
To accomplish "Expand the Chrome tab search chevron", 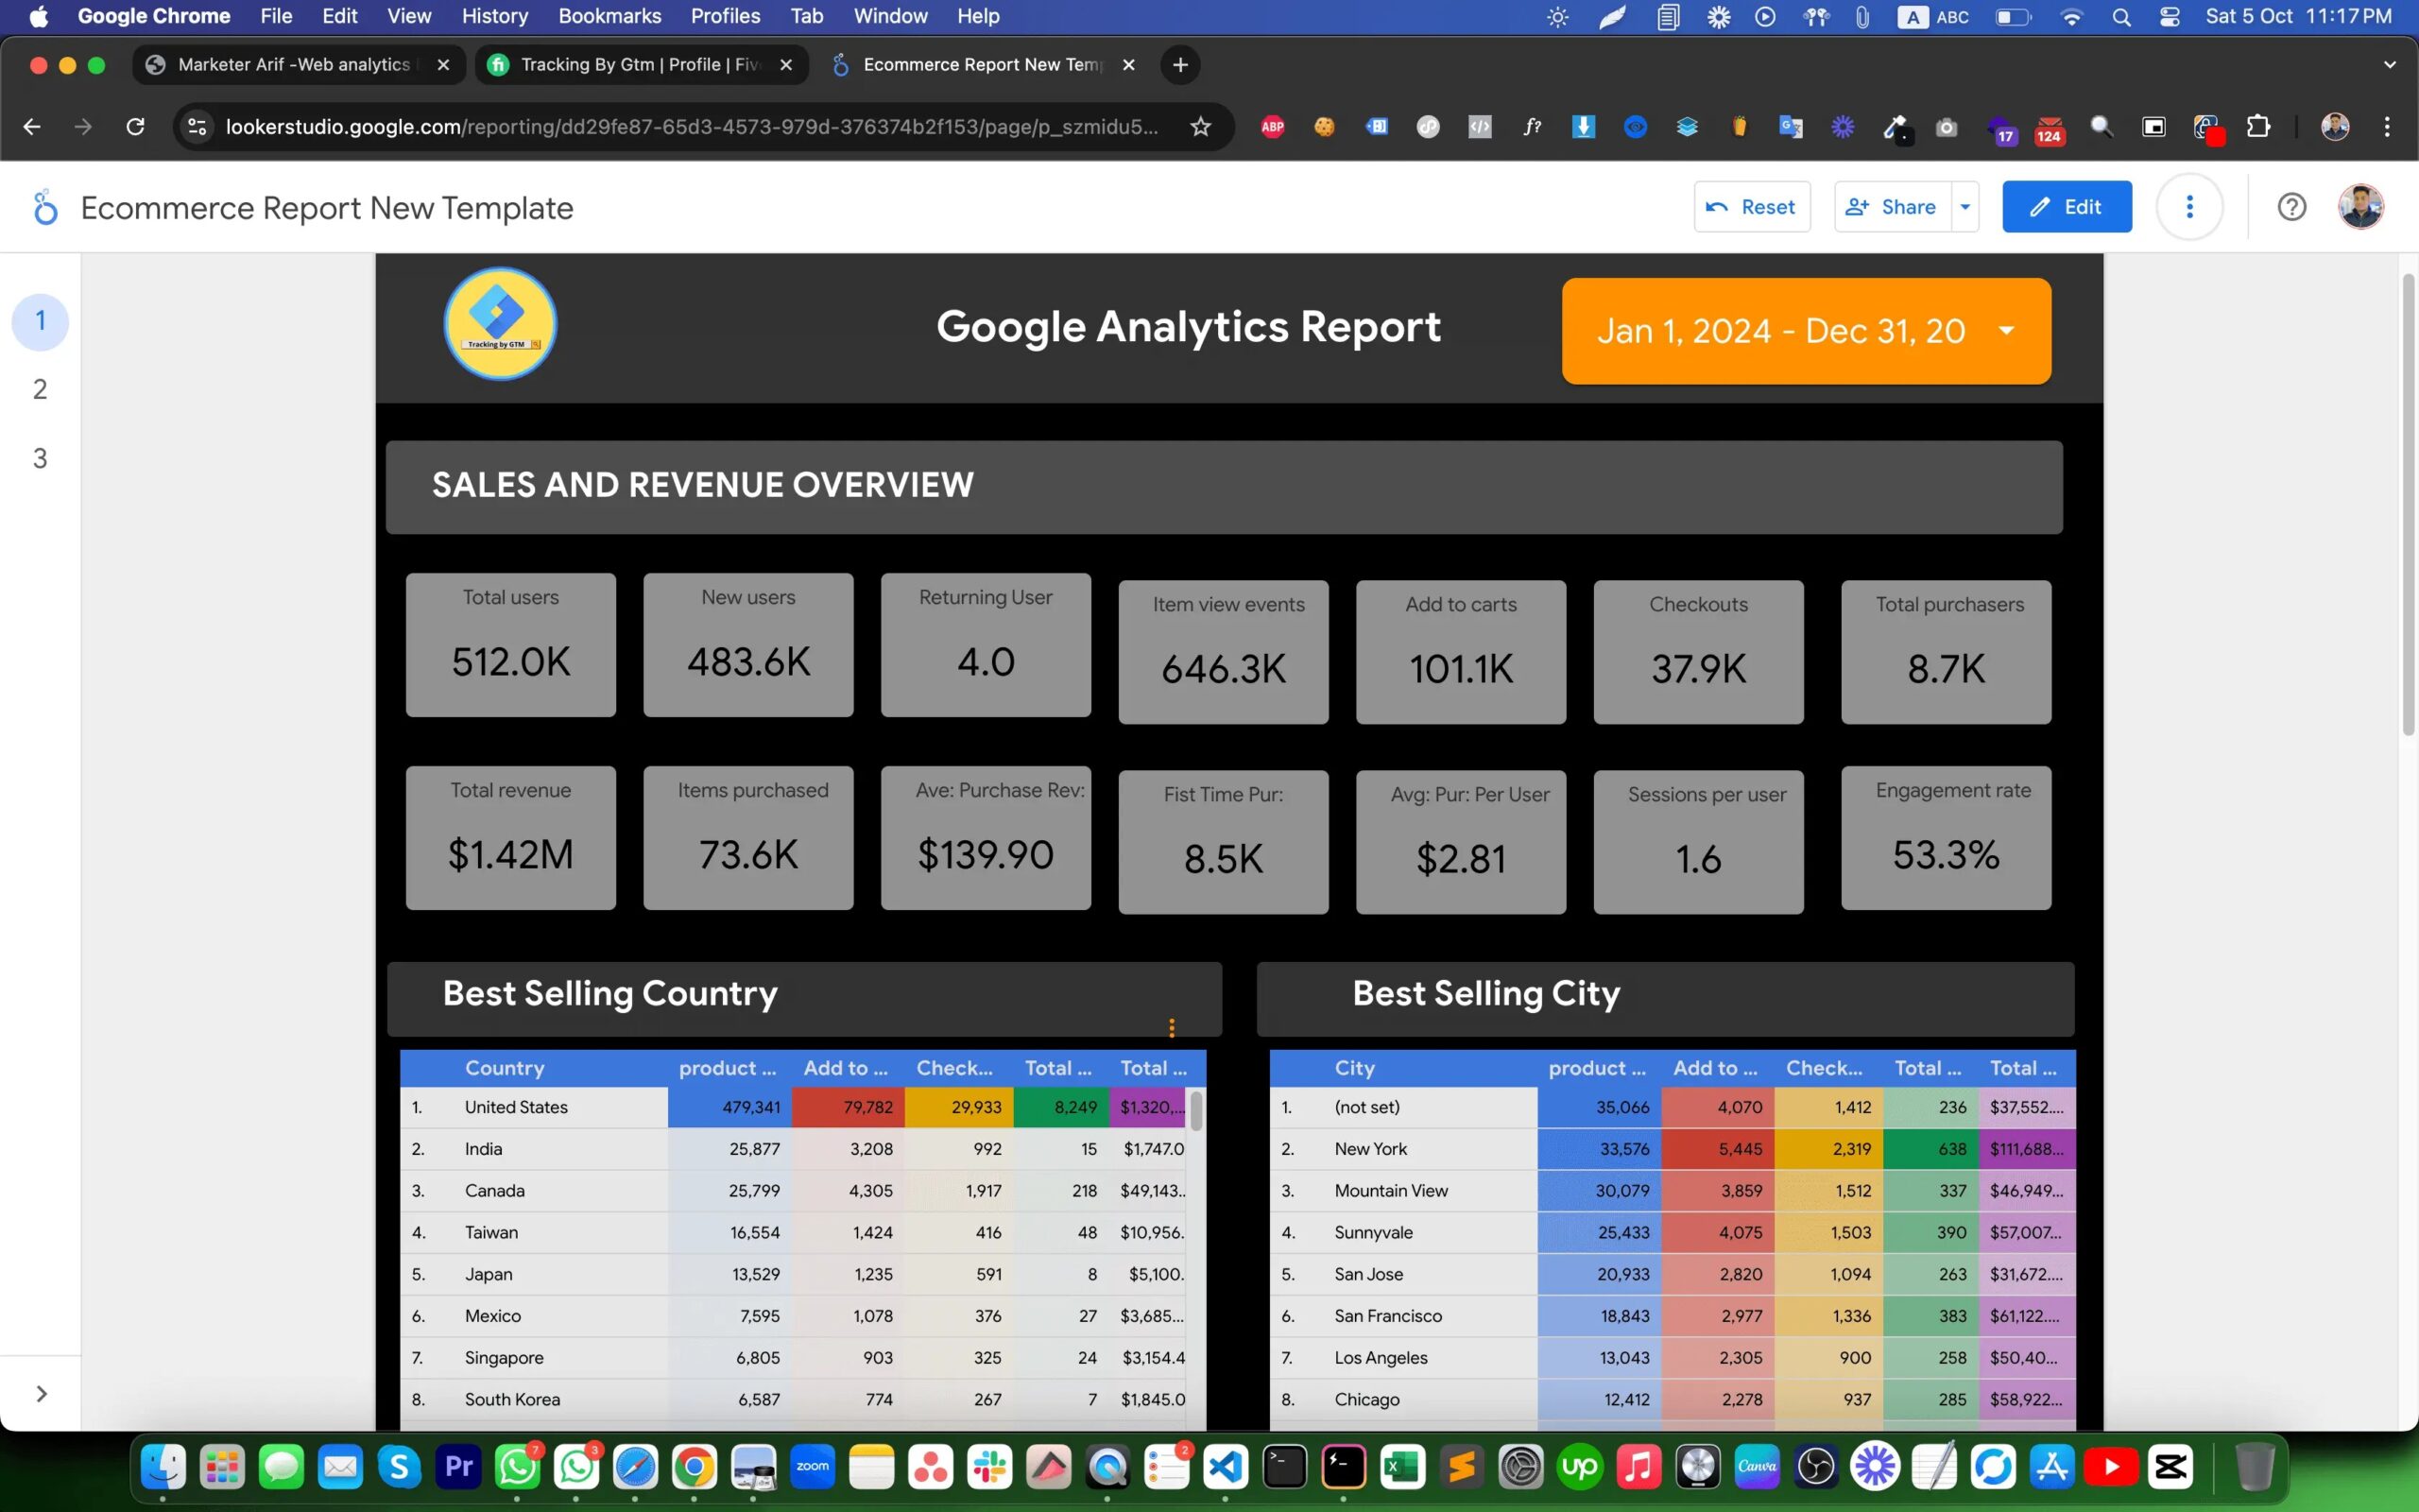I will pos(2389,65).
